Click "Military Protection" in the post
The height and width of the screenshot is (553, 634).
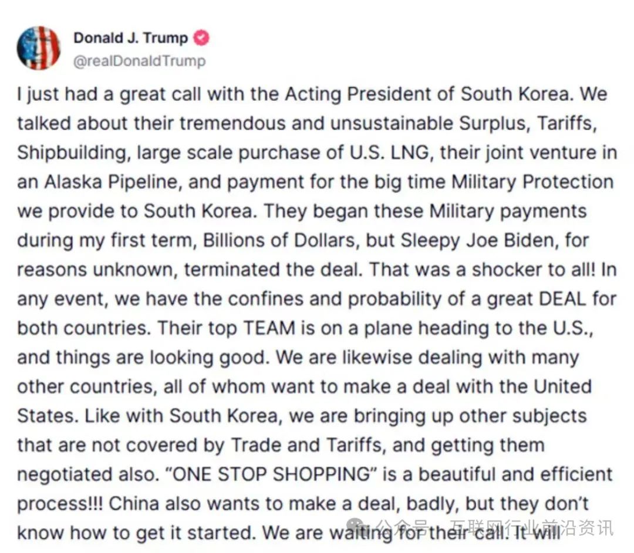click(x=532, y=182)
